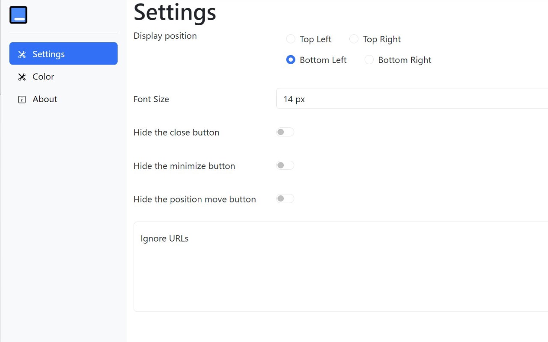The height and width of the screenshot is (342, 548).
Task: Click the app logo icon in sidebar
Action: tap(18, 15)
